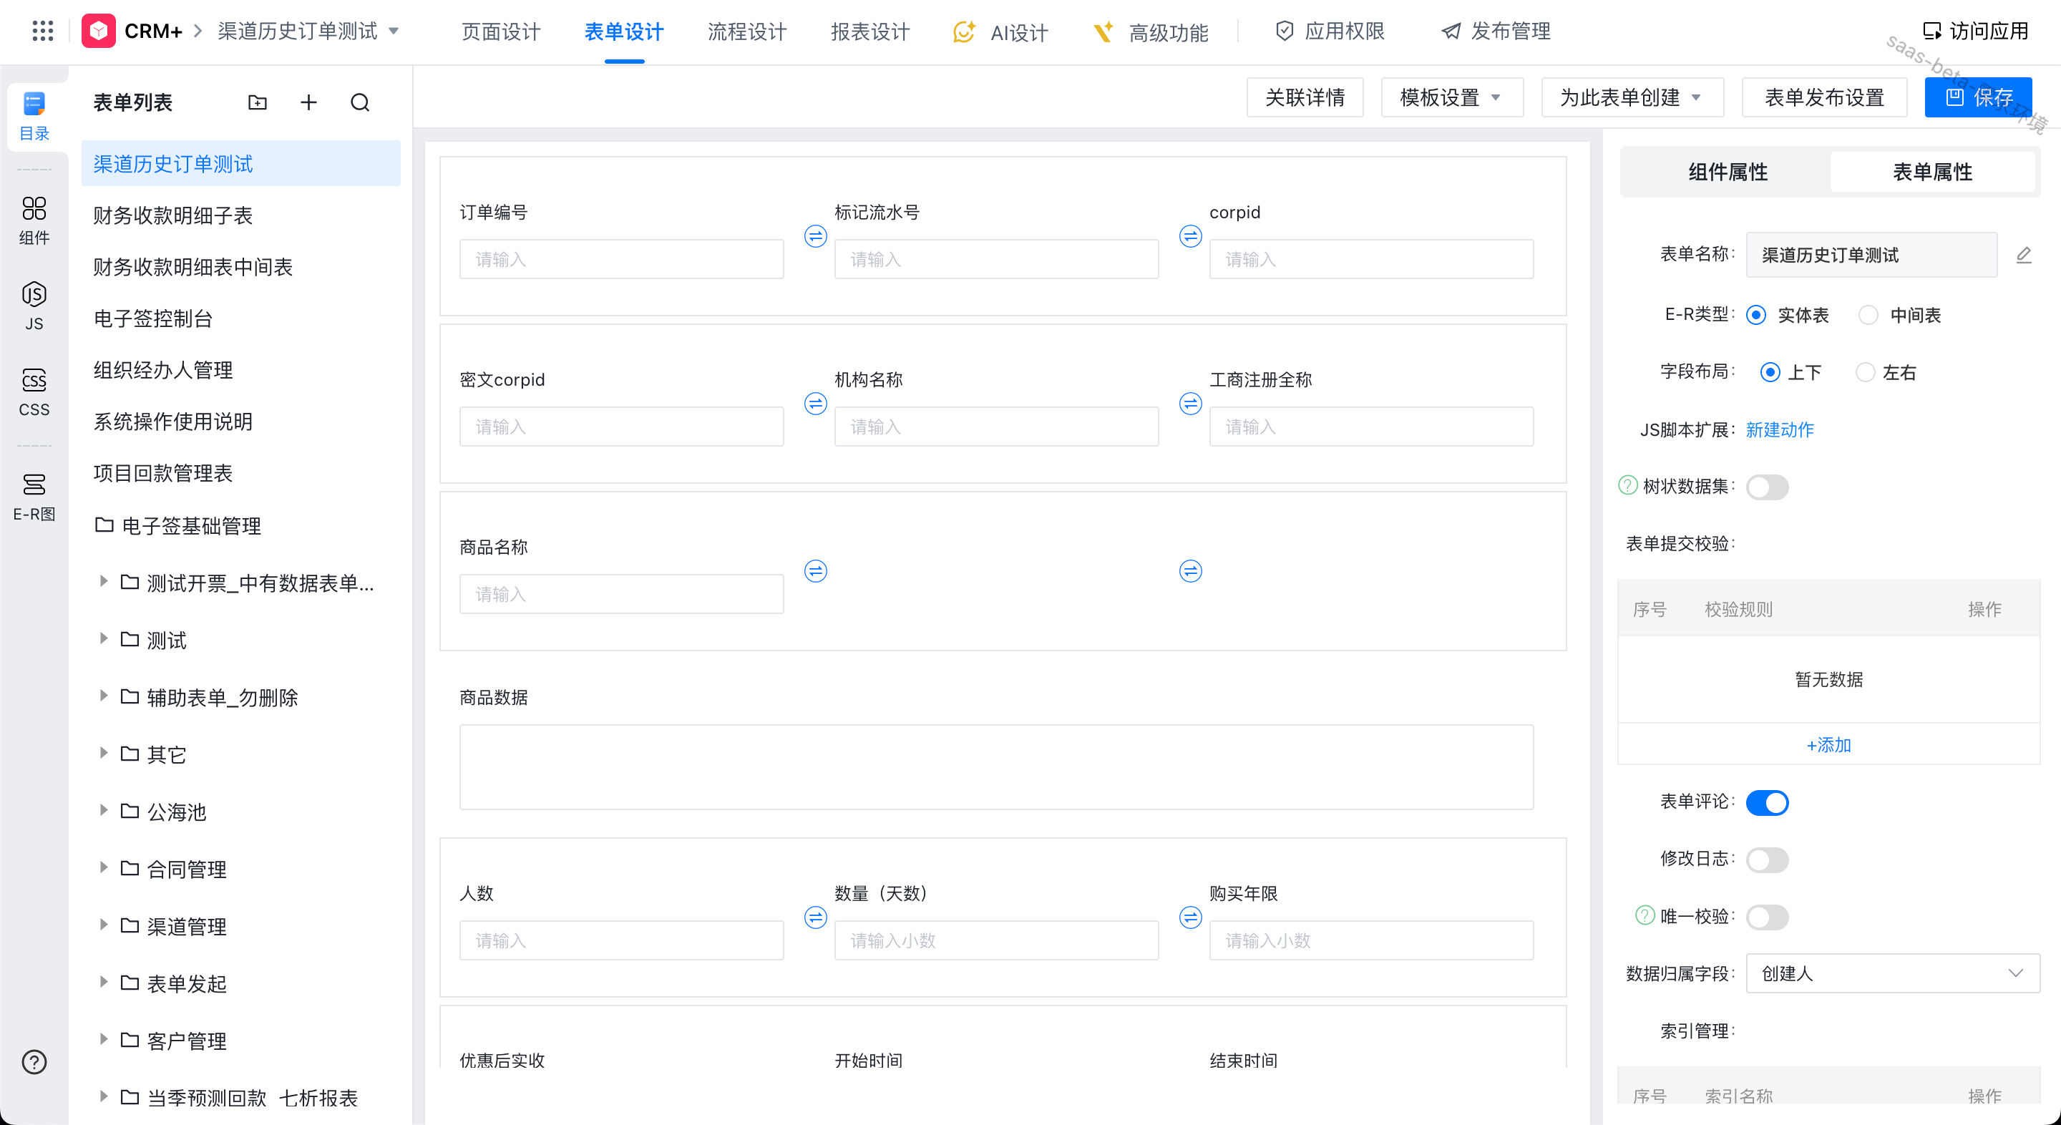Screen dimensions: 2061x1125
Task: Click the 新建动作 link
Action: [1779, 429]
